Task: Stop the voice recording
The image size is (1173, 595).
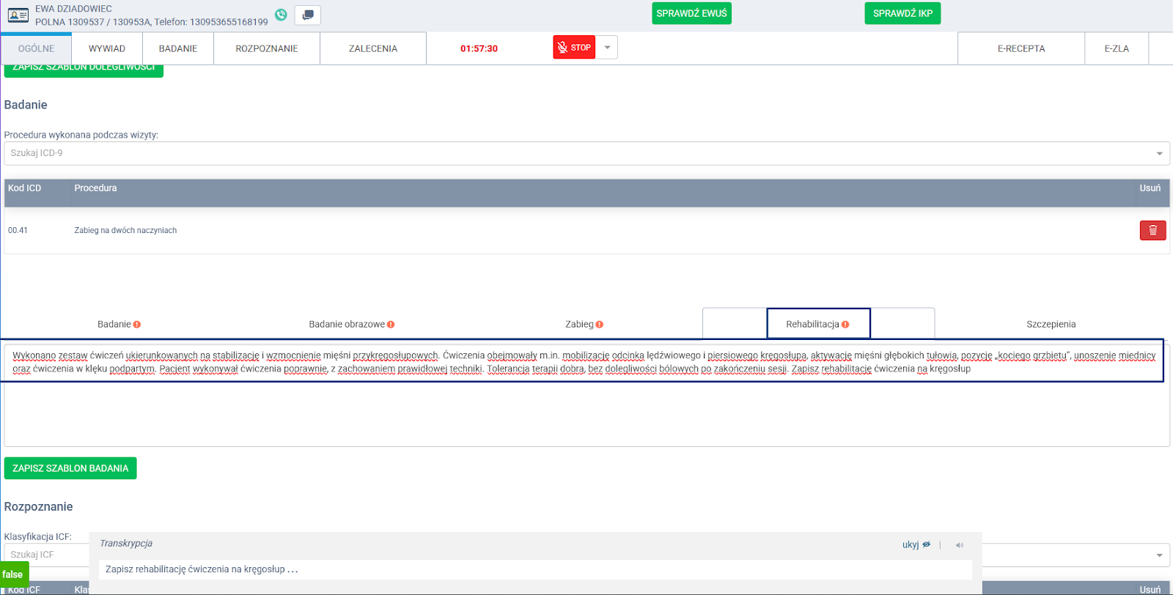Action: (x=574, y=48)
